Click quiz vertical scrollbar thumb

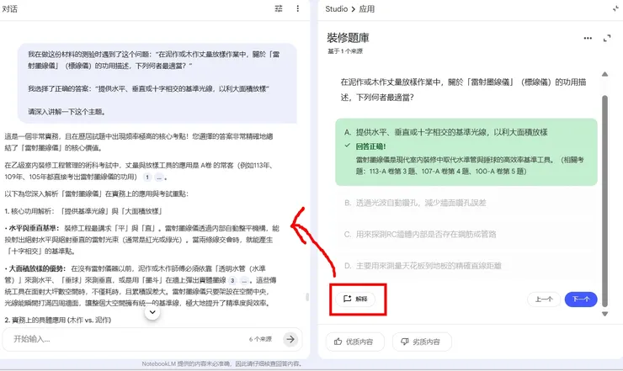[x=604, y=200]
